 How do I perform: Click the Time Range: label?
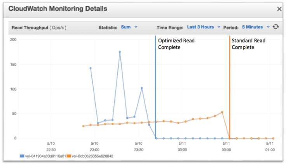(170, 28)
